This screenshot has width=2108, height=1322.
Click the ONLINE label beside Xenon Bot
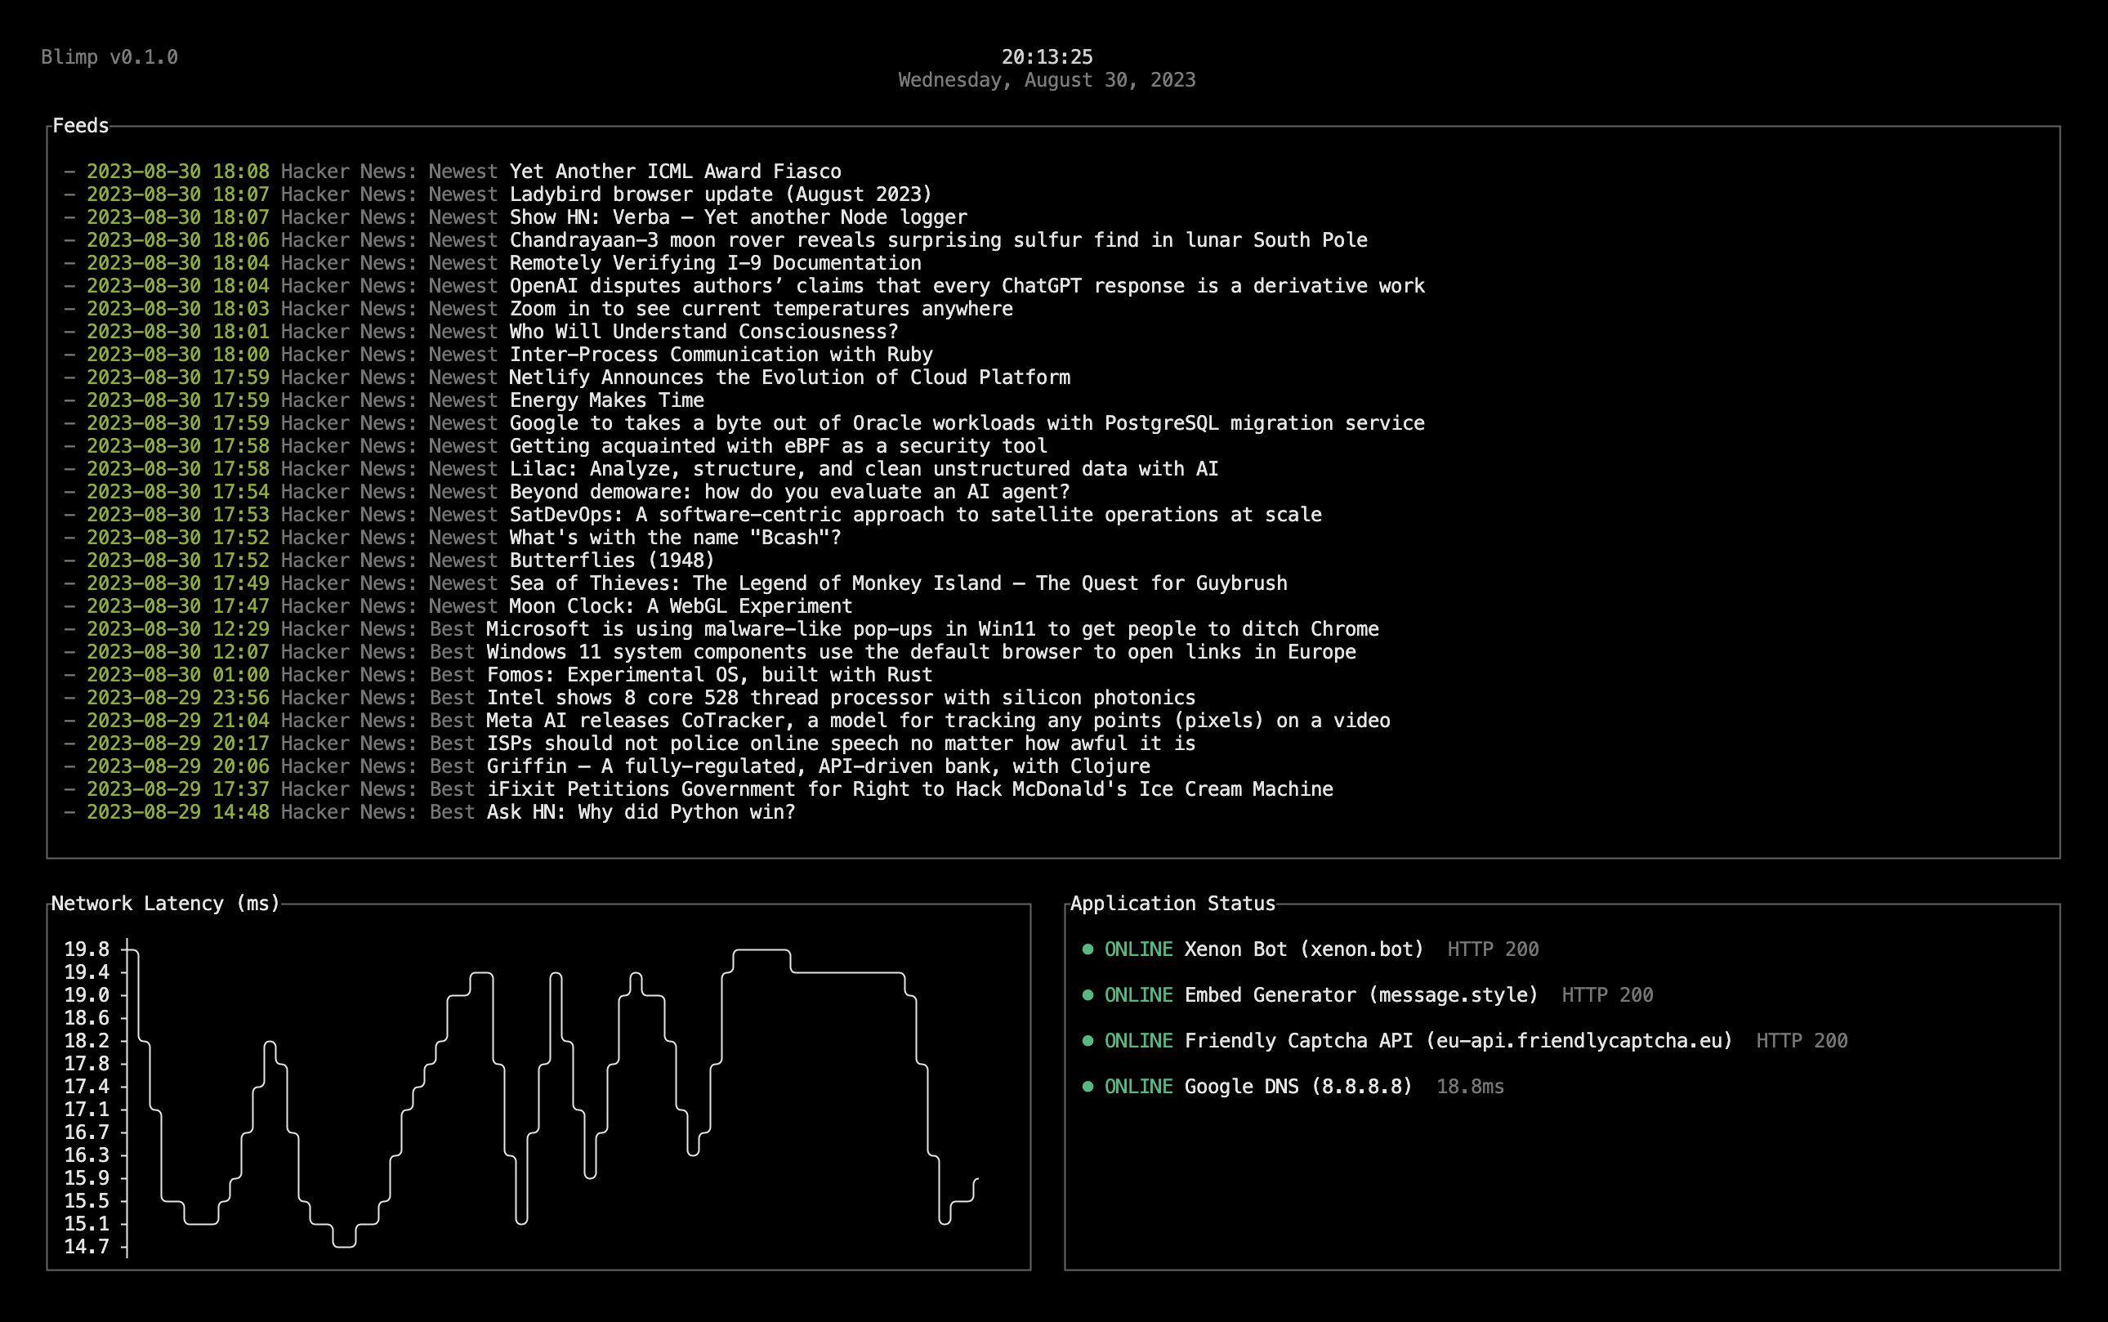[1137, 949]
